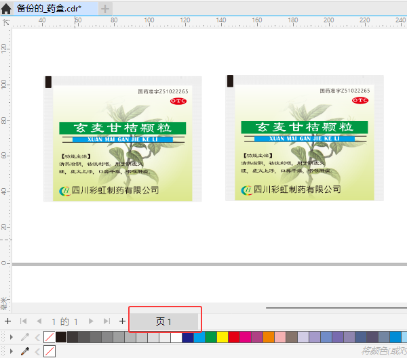The image size is (407, 358).
Task: Click XUAN MAI GAN JIE KE LI on right packet
Action: (x=305, y=139)
